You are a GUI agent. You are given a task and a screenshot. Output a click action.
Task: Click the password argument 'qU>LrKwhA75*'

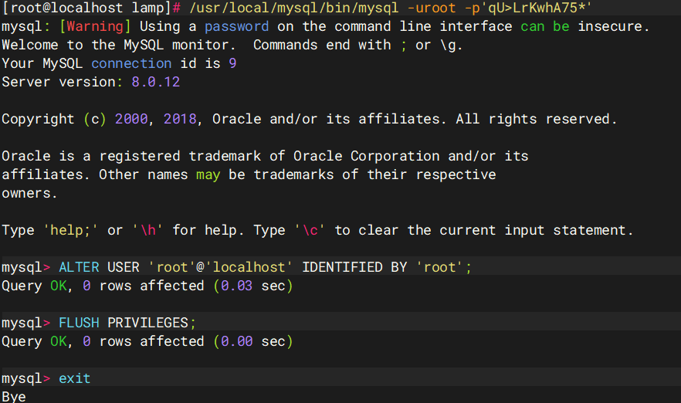click(537, 8)
